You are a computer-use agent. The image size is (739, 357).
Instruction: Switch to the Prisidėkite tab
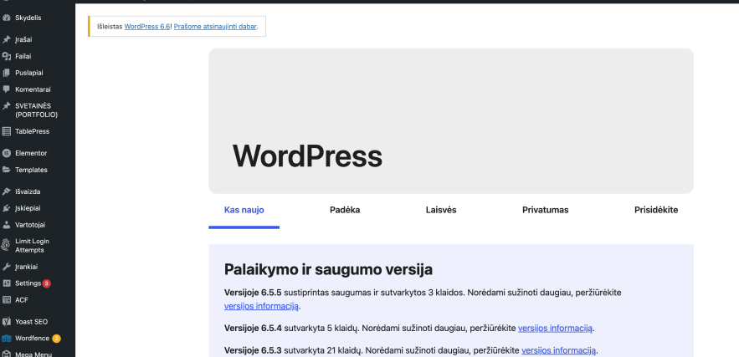click(x=656, y=210)
